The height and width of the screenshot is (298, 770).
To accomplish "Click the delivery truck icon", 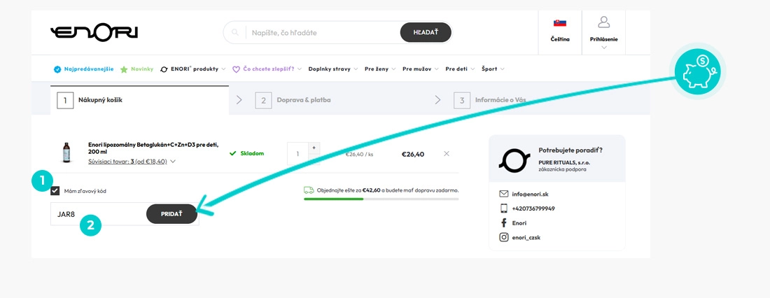I will (x=309, y=190).
